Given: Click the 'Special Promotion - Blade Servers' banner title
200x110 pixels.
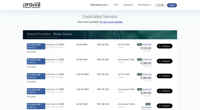Looking at the screenshot, I should (x=49, y=34).
